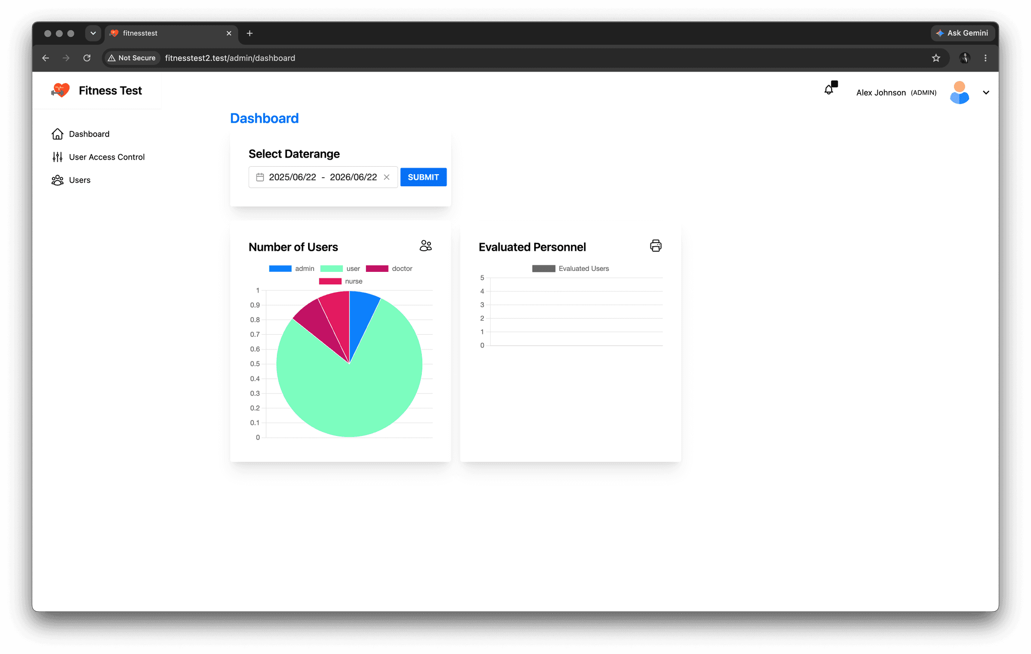The image size is (1031, 654).
Task: Click the Not Secure site info badge
Action: point(132,58)
